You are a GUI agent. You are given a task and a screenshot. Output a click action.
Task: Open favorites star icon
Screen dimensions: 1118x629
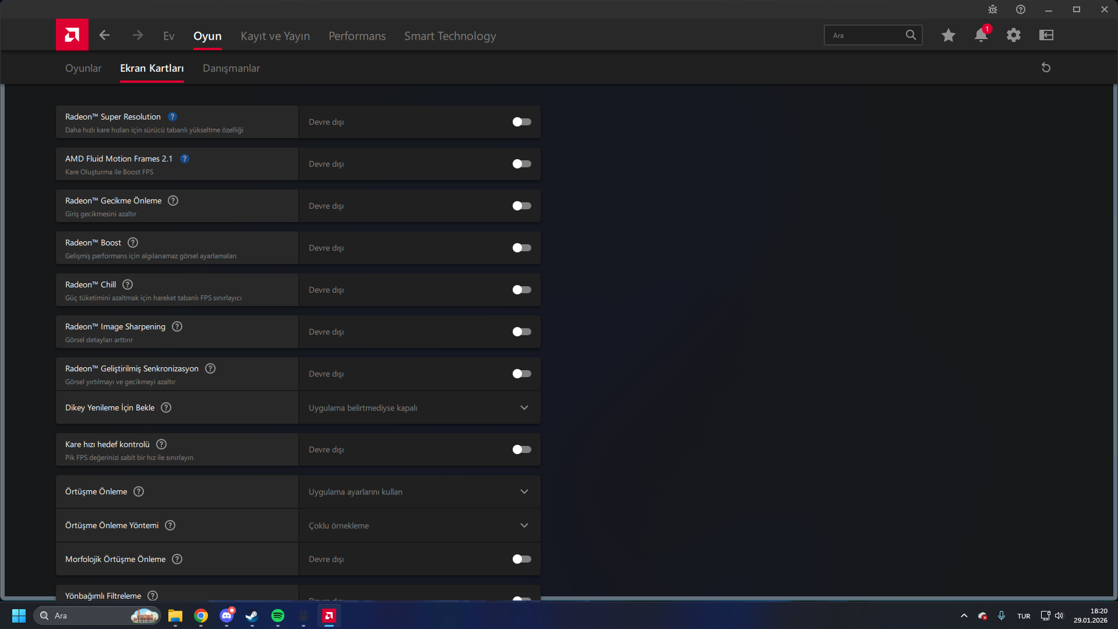pyautogui.click(x=948, y=36)
